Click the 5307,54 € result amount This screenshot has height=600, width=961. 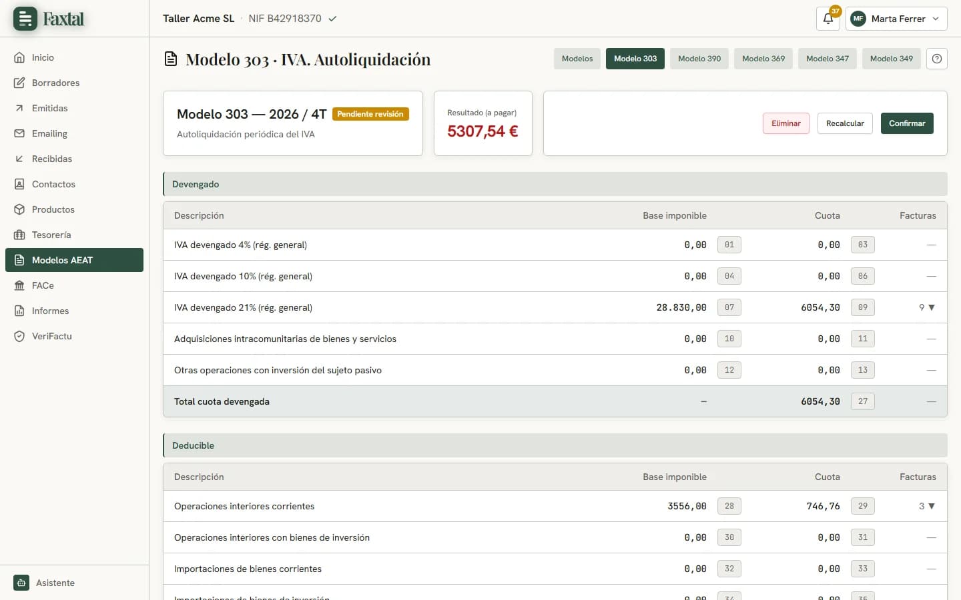tap(483, 131)
